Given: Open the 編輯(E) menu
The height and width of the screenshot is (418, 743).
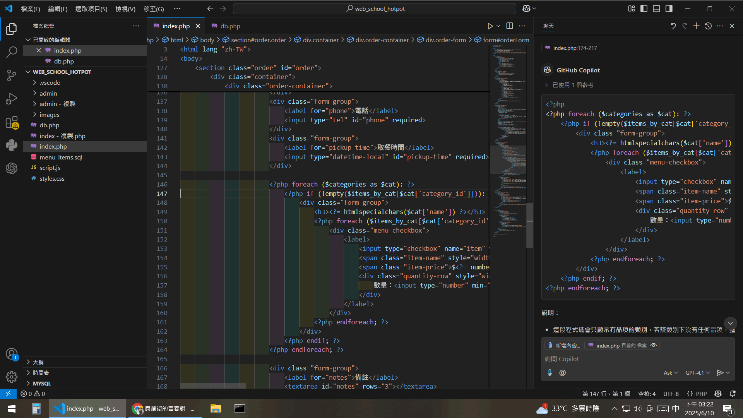Looking at the screenshot, I should point(58,9).
